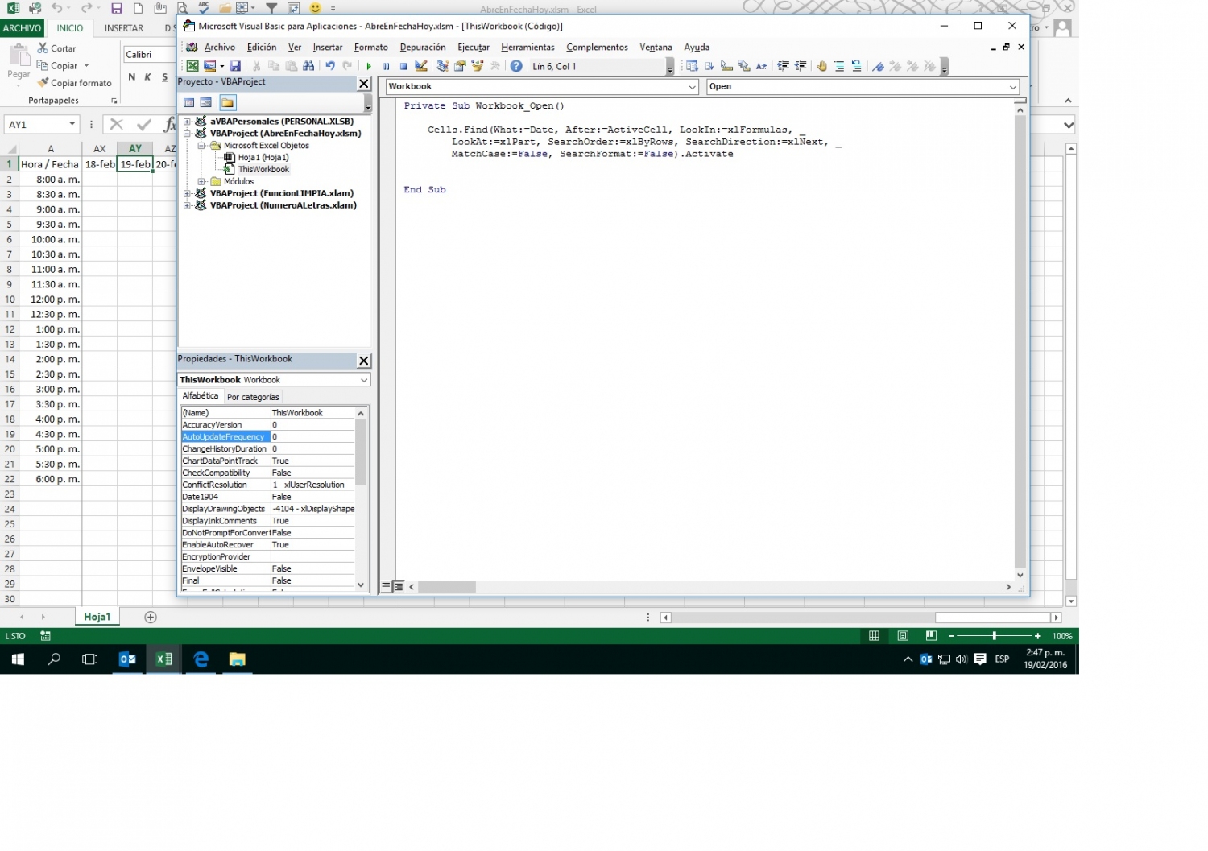Click View Code icon in Project pane
The width and height of the screenshot is (1208, 851).
click(189, 102)
